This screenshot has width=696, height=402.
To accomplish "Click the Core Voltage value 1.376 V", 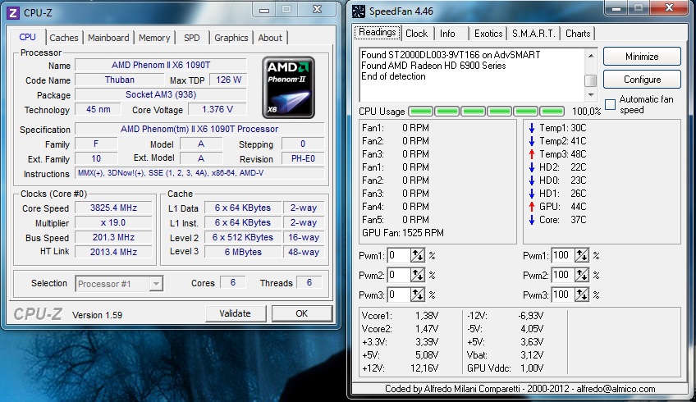I will [217, 109].
